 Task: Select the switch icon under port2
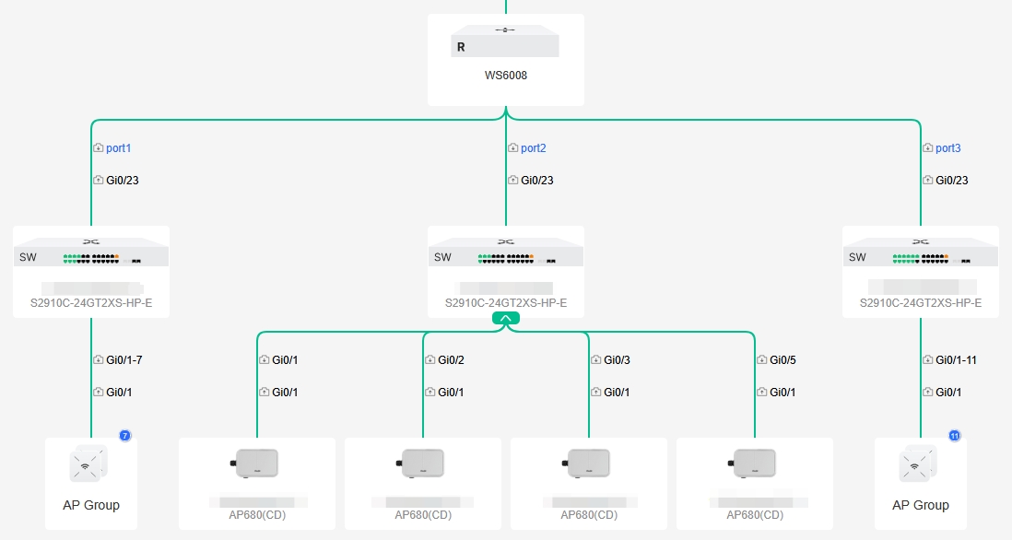(506, 252)
